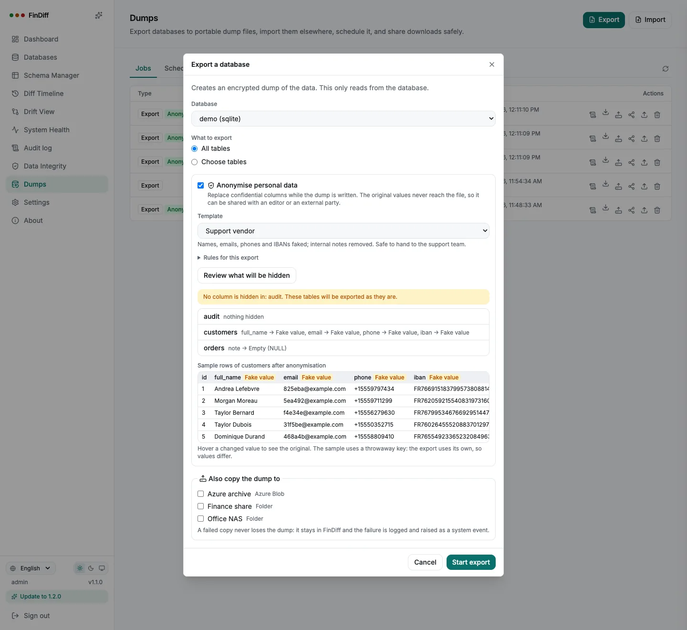Click the drive-upload icon in the 11:54:34 AM row
This screenshot has height=630, width=687.
point(618,186)
